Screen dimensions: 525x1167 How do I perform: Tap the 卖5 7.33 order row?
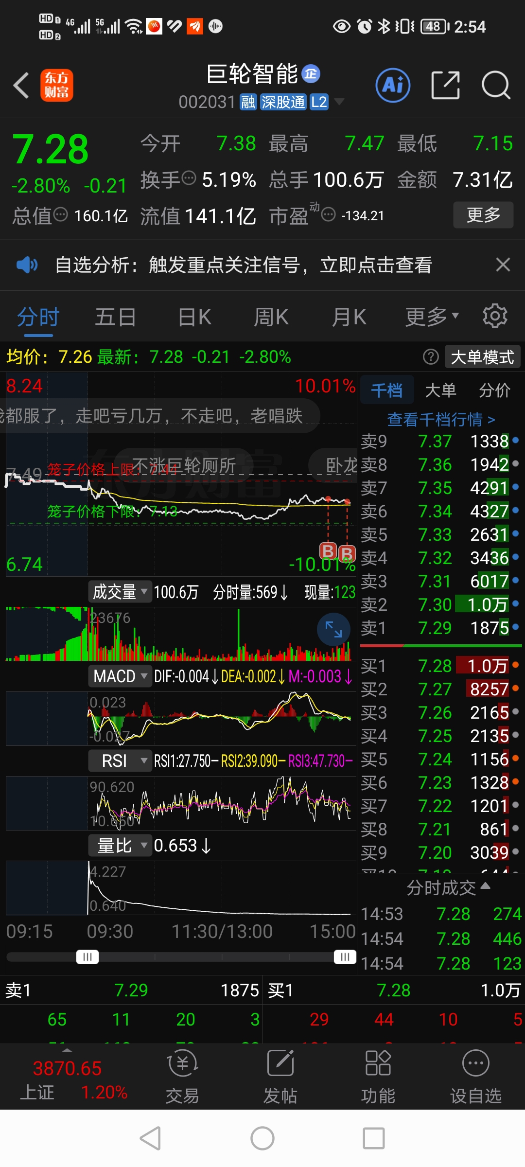point(440,534)
